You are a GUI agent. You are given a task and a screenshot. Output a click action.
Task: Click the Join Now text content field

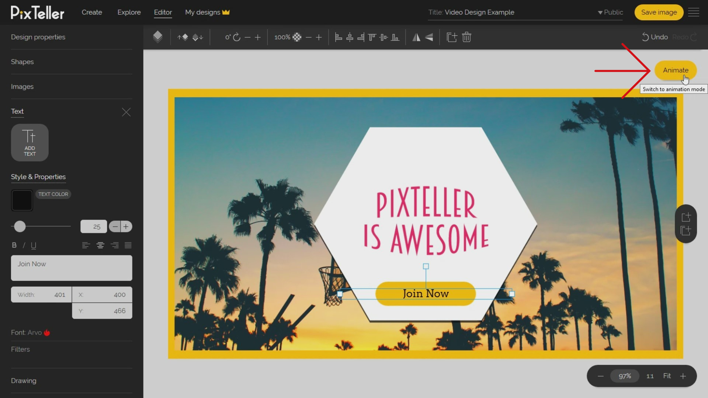[72, 268]
